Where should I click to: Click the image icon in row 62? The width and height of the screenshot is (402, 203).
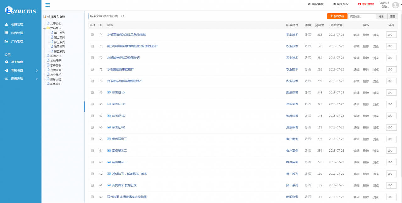click(x=109, y=174)
